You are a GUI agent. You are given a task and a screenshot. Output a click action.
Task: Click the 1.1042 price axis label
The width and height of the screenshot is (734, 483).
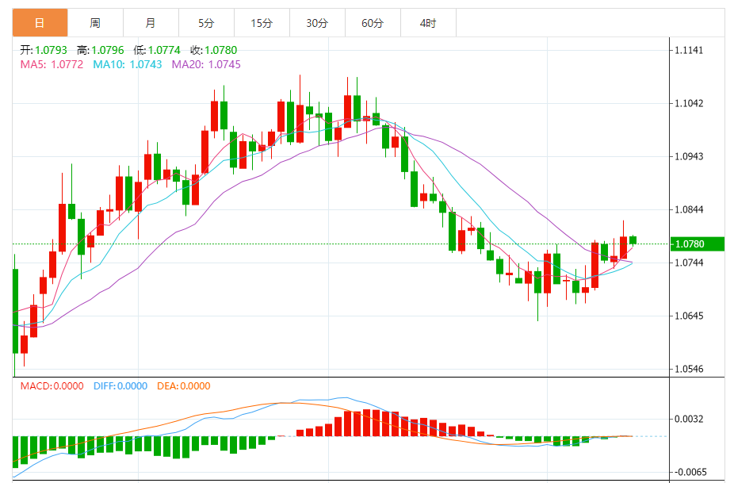click(689, 104)
